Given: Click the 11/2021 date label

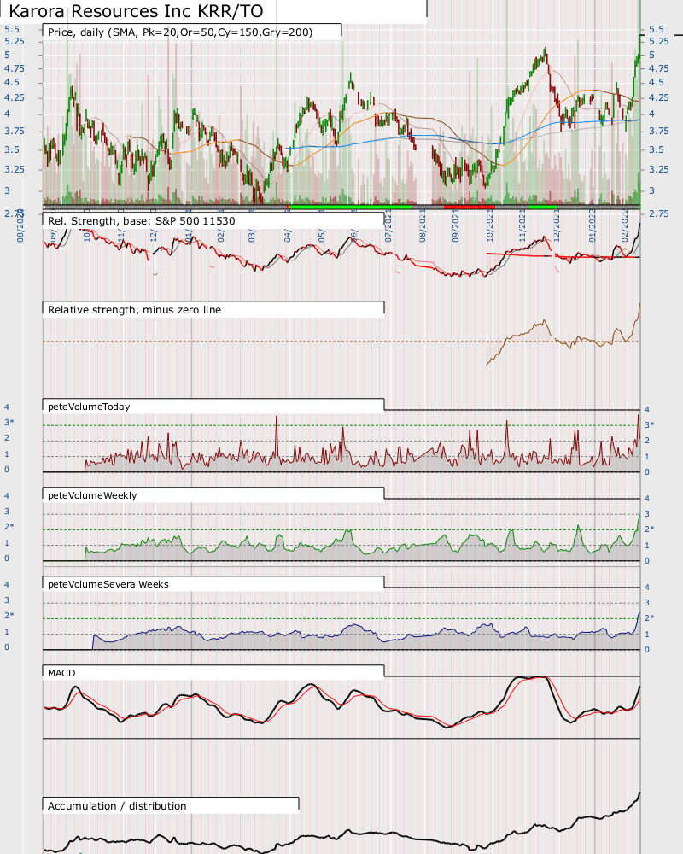Looking at the screenshot, I should tap(522, 227).
